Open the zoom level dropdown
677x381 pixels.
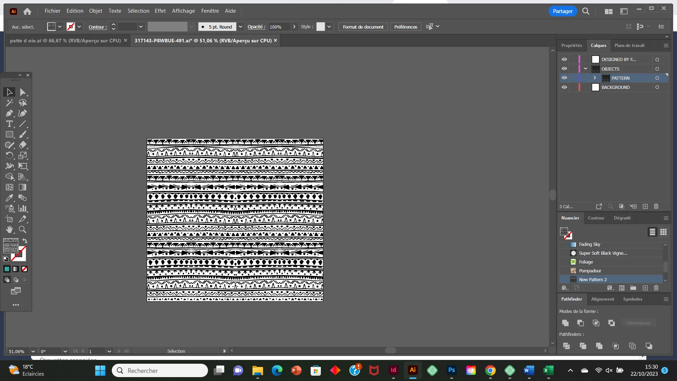(33, 351)
